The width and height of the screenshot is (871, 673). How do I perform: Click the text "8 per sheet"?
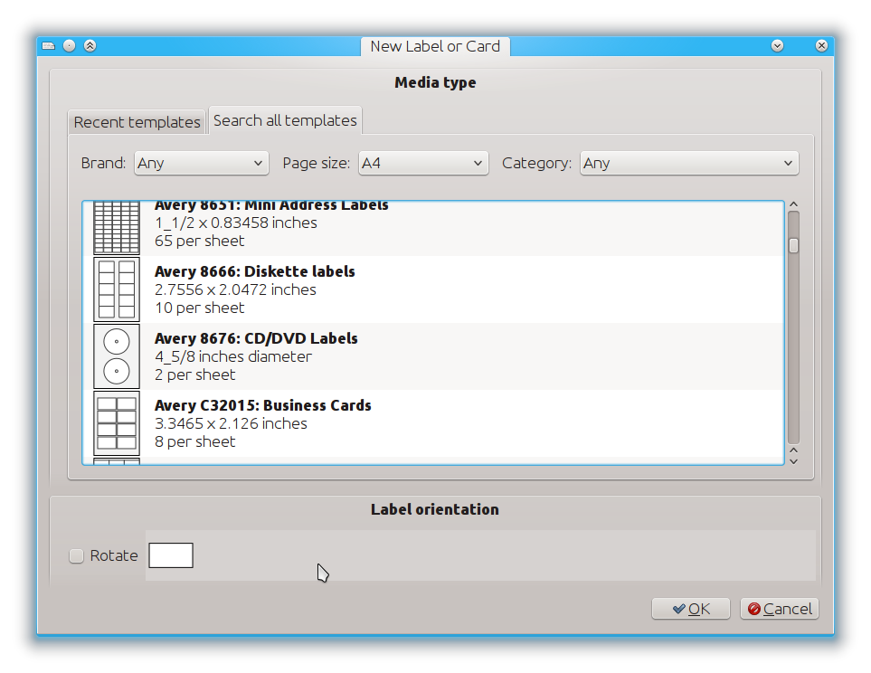(x=195, y=441)
